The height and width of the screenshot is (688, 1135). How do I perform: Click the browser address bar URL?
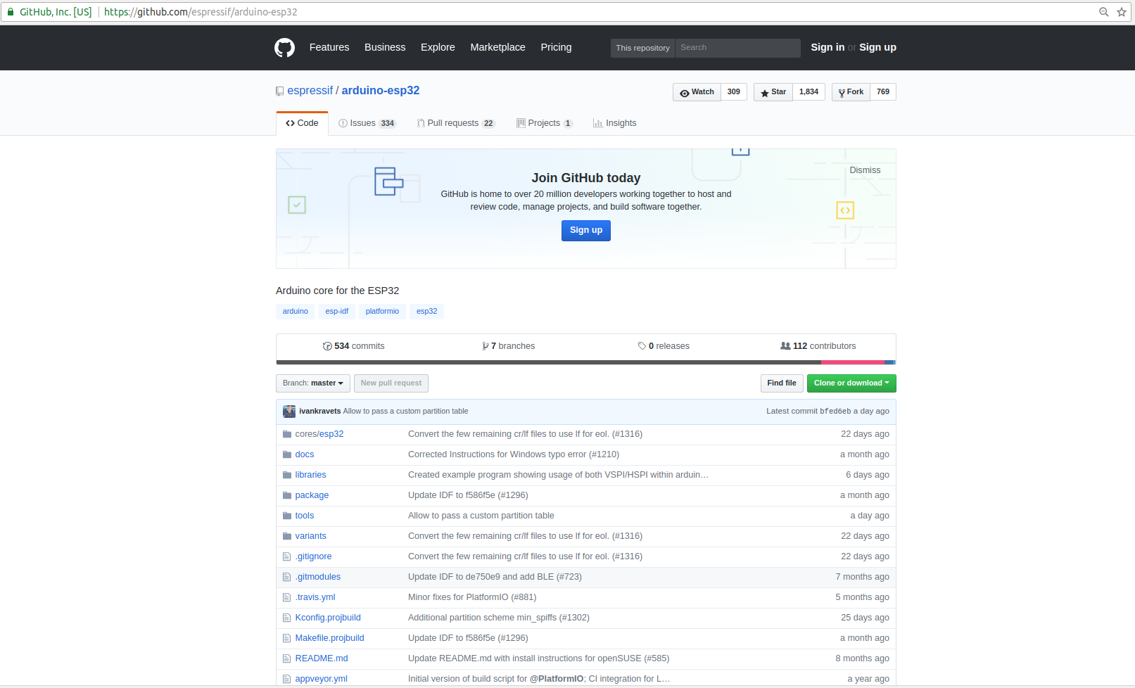pos(201,12)
